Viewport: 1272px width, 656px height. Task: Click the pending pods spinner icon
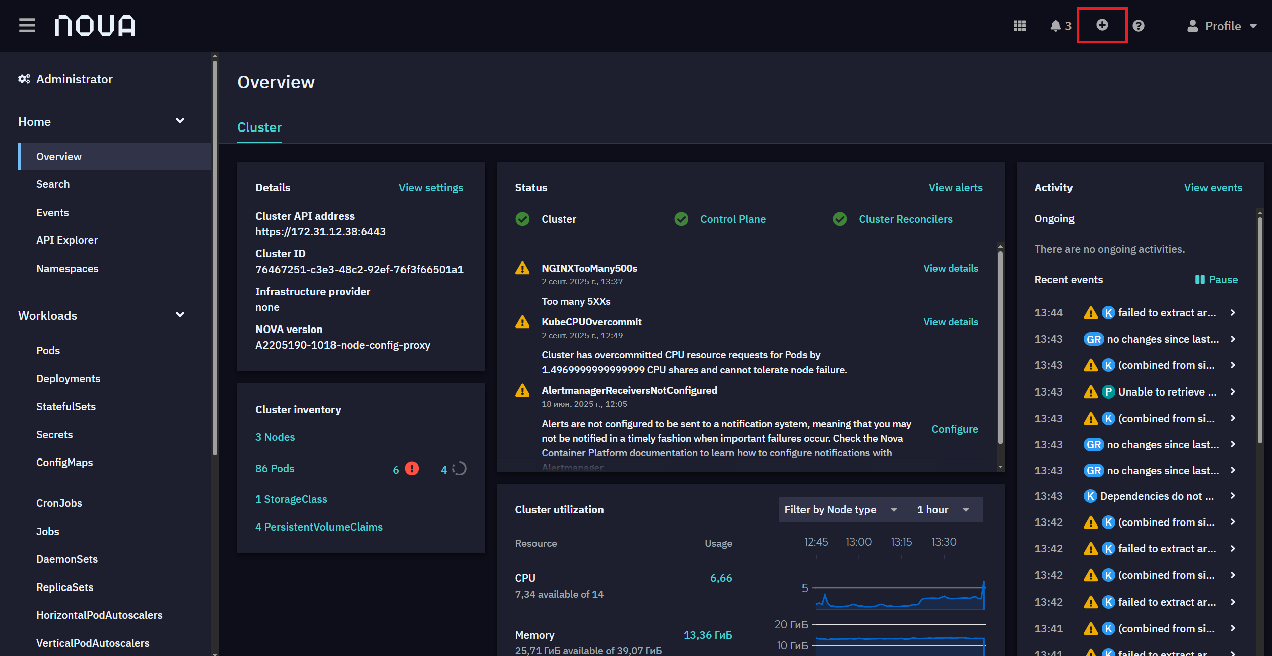pyautogui.click(x=459, y=469)
